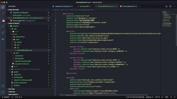Select build.gradle in Open Editors
This screenshot has height=99, width=177.
(x=17, y=15)
